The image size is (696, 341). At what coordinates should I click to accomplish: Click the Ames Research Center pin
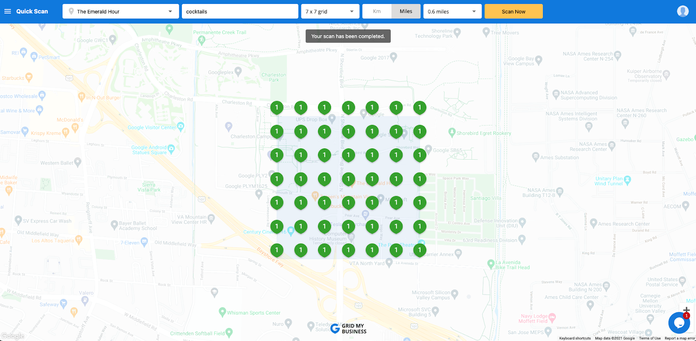593,224
